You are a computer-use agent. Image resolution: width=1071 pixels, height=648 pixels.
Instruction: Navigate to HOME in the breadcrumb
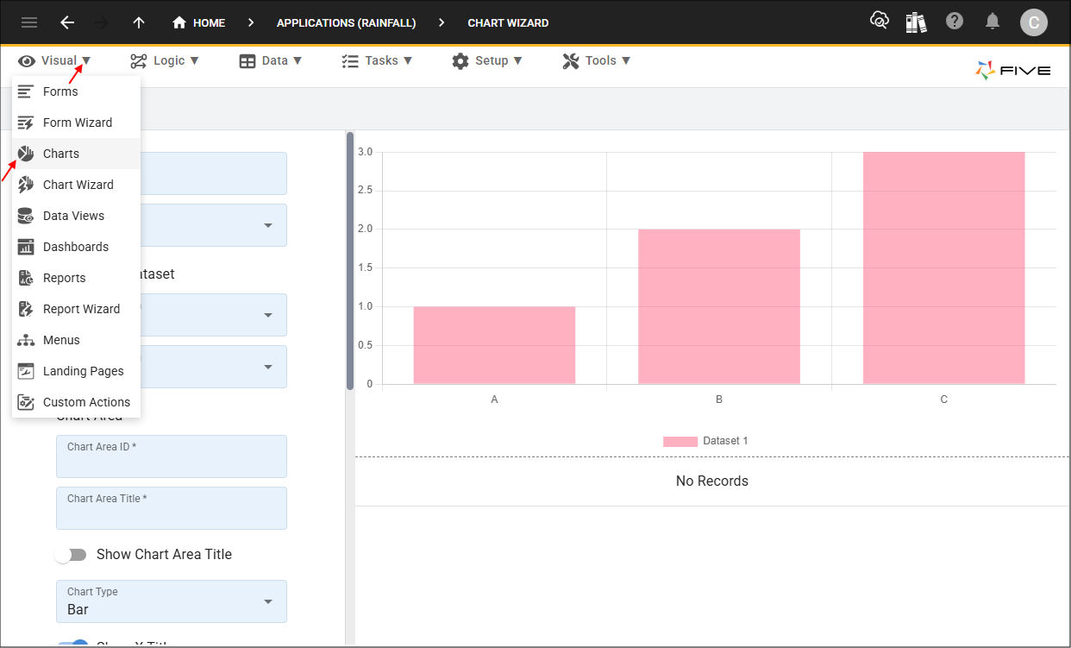coord(198,22)
